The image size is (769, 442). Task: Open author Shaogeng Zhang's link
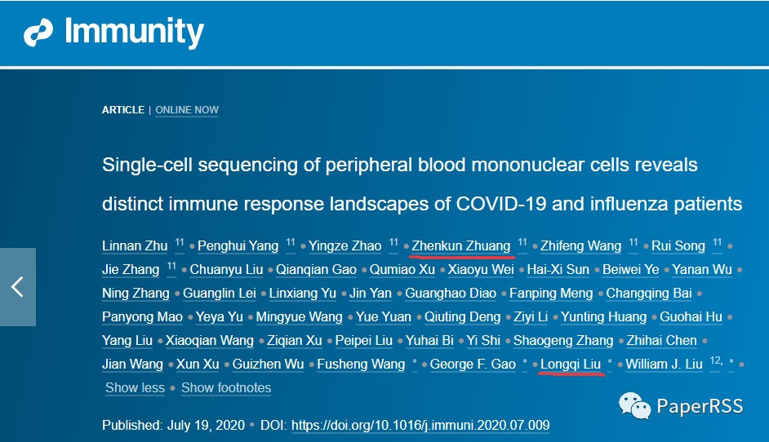pos(563,341)
